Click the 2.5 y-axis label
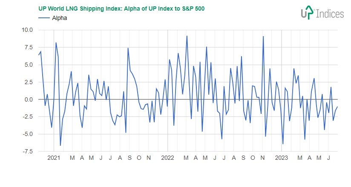 (x=29, y=82)
